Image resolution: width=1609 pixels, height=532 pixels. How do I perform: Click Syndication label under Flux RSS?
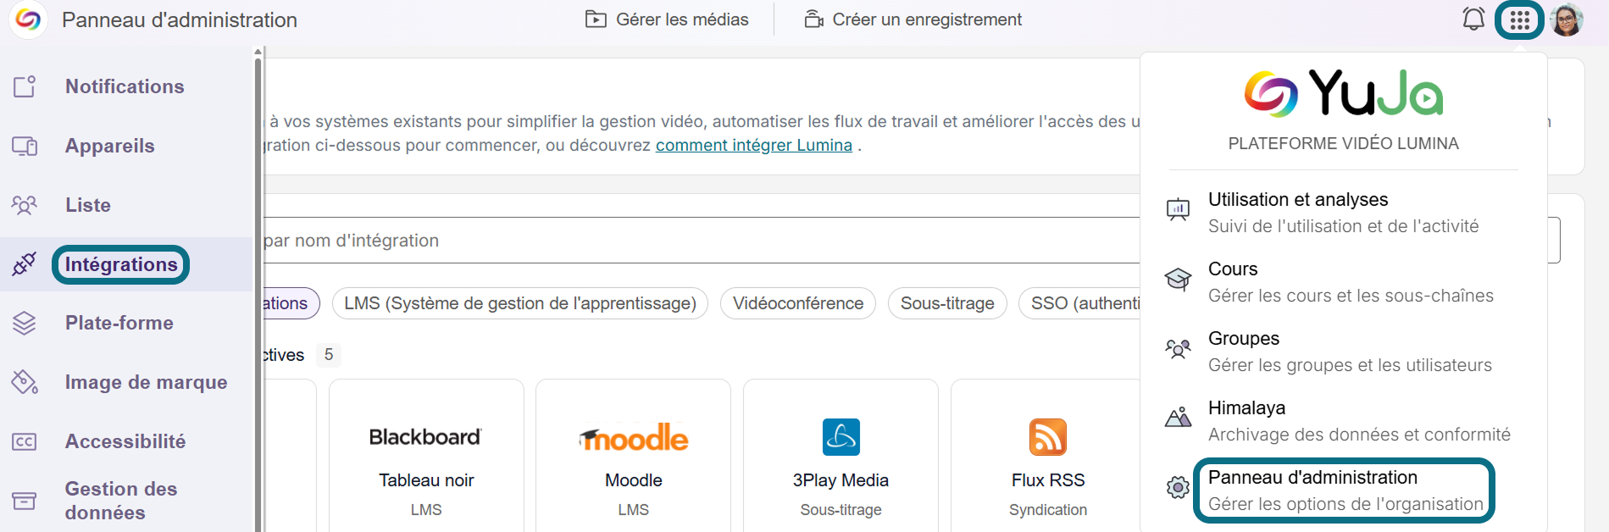1048,510
